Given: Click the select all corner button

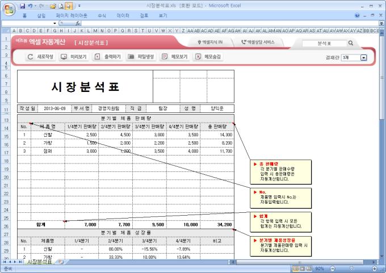Looking at the screenshot, I should (6, 31).
